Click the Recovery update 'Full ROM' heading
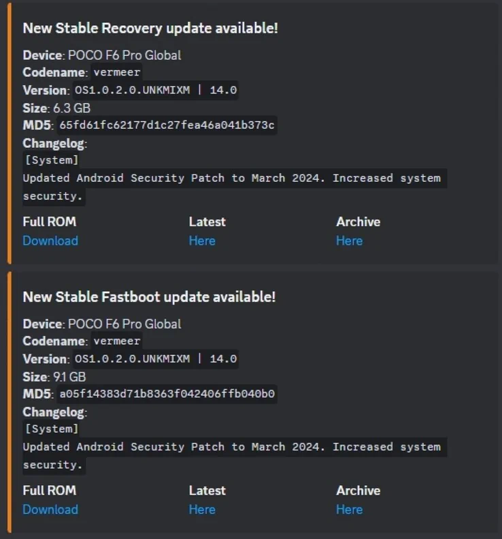502x539 pixels. tap(50, 221)
